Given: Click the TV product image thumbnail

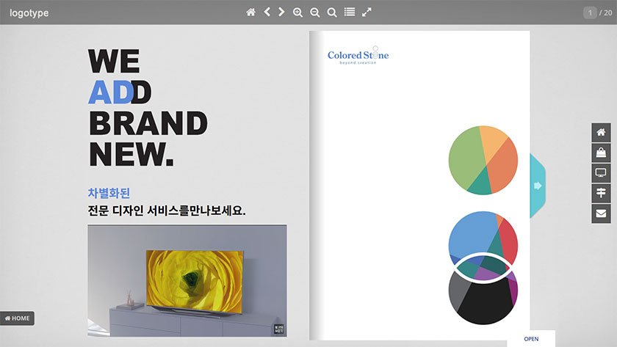Looking at the screenshot, I should (187, 280).
